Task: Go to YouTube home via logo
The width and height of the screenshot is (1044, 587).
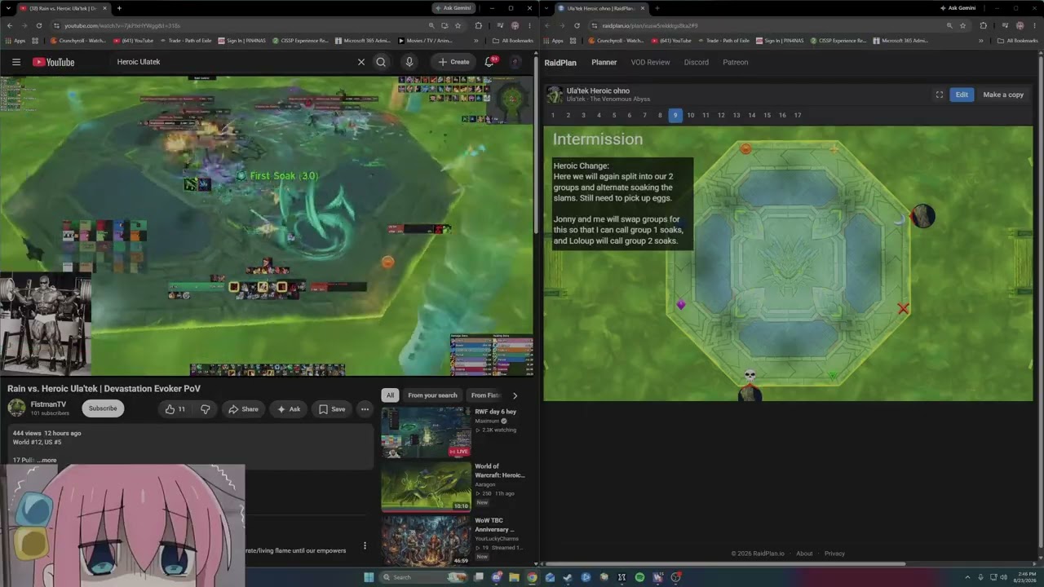Action: click(x=54, y=62)
